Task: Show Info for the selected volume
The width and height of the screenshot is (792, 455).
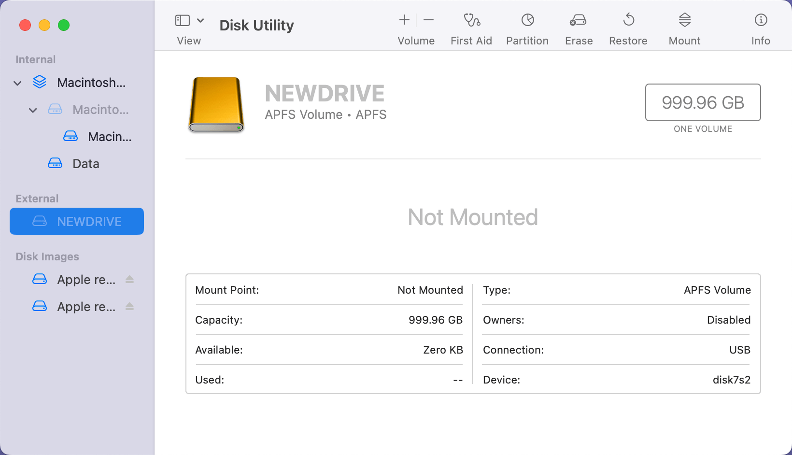Action: coord(760,28)
